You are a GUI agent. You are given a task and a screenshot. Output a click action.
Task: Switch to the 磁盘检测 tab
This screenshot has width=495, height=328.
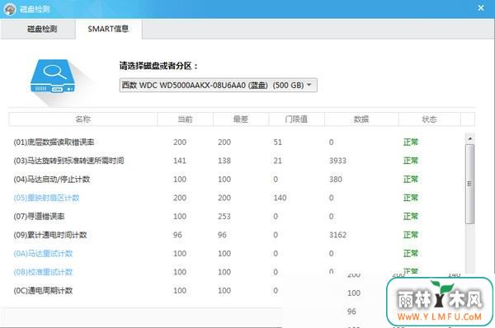tap(38, 29)
